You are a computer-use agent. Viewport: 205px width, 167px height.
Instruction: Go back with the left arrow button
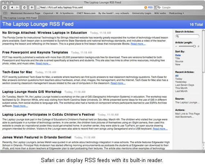[12, 7]
